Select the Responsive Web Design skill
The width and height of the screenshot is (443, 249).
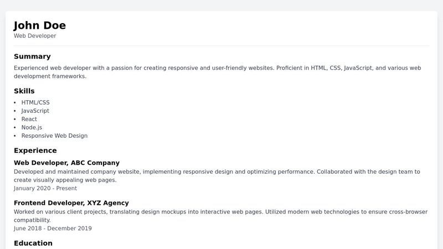54,136
